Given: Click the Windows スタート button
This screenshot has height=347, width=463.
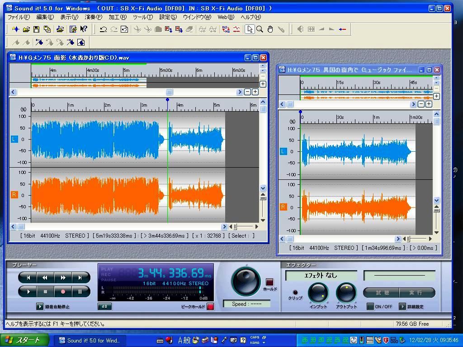Looking at the screenshot, I should click(24, 340).
